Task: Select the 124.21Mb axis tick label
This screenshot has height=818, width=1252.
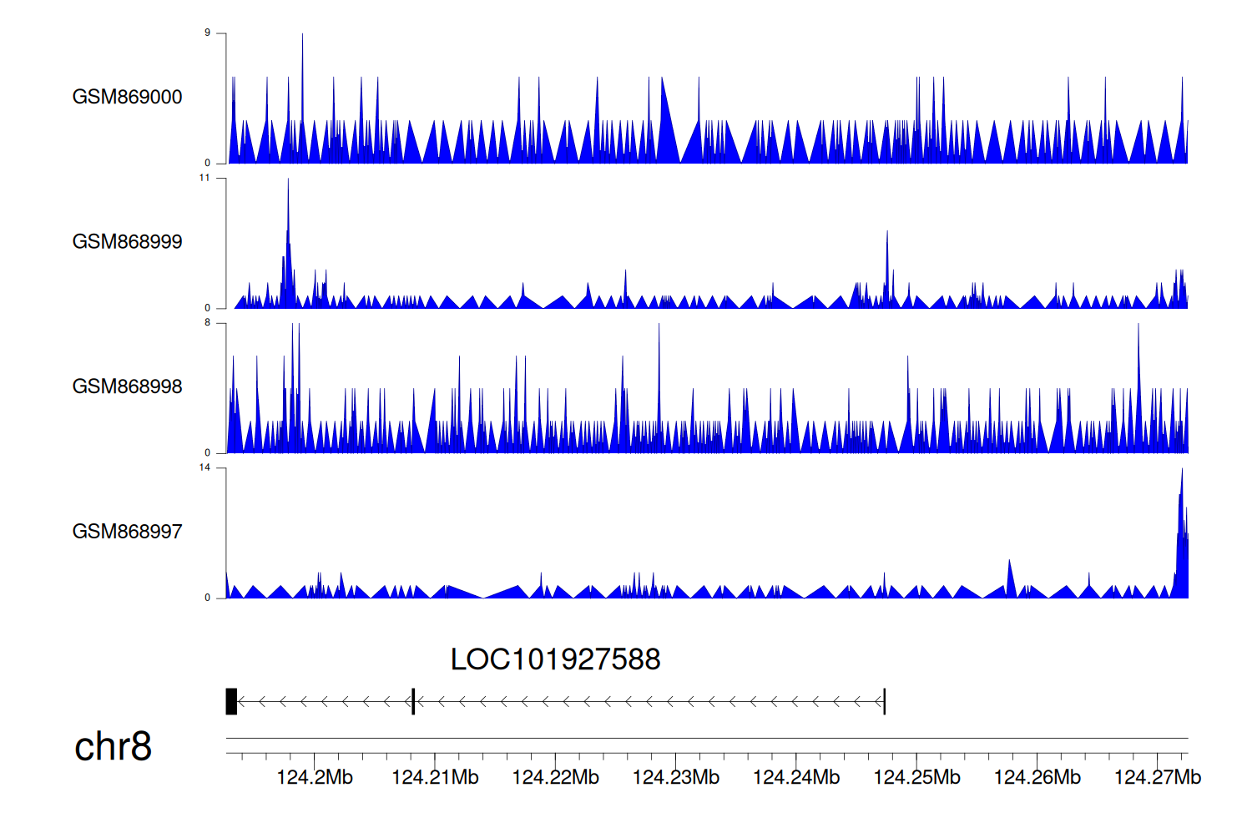Action: click(435, 778)
